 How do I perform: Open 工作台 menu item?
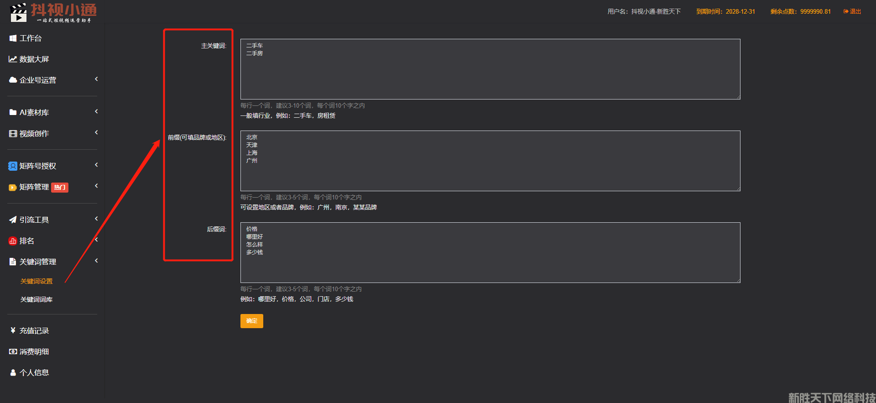pos(31,38)
